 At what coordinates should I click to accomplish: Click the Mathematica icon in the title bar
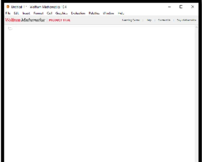click(8, 7)
